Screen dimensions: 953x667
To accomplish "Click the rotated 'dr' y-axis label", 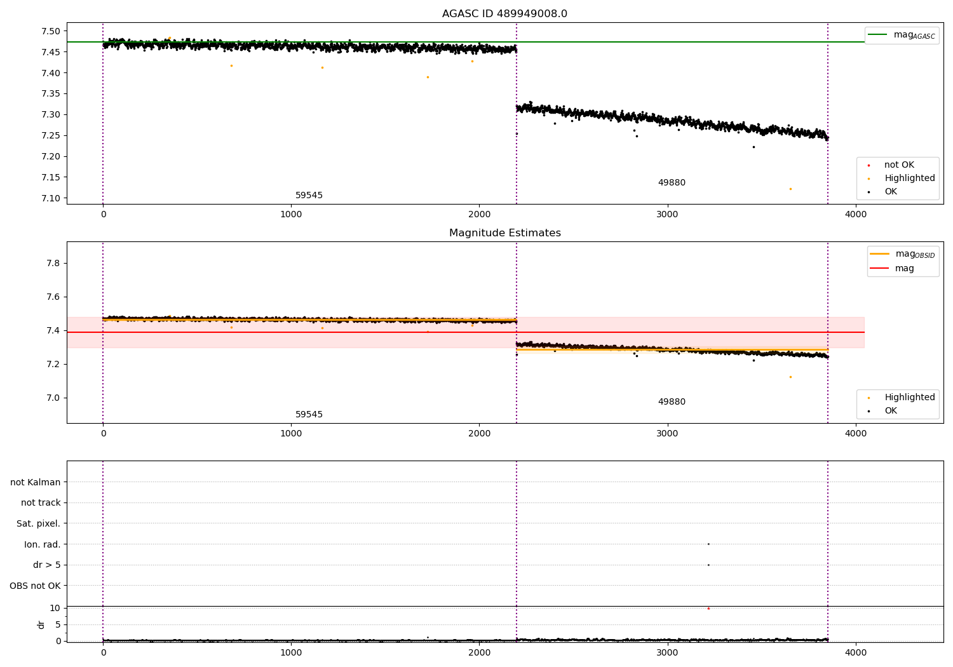I will (41, 624).
